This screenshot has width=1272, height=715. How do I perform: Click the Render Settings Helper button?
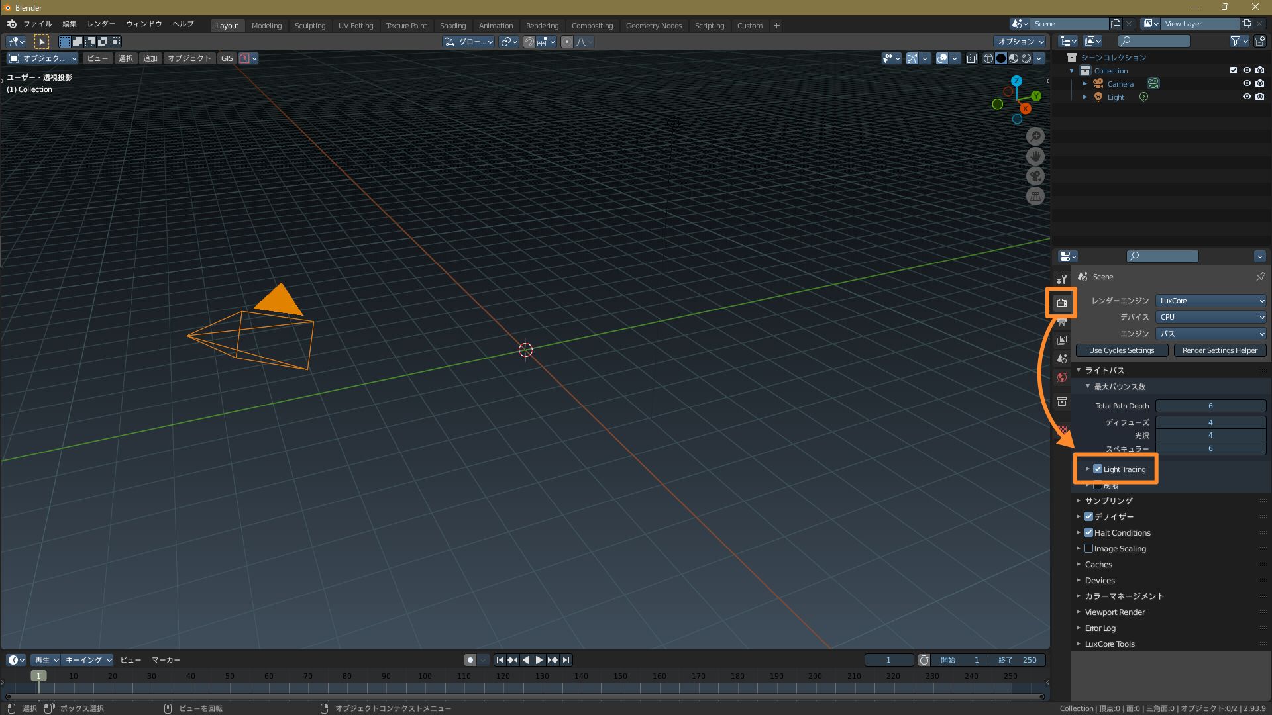click(1220, 350)
